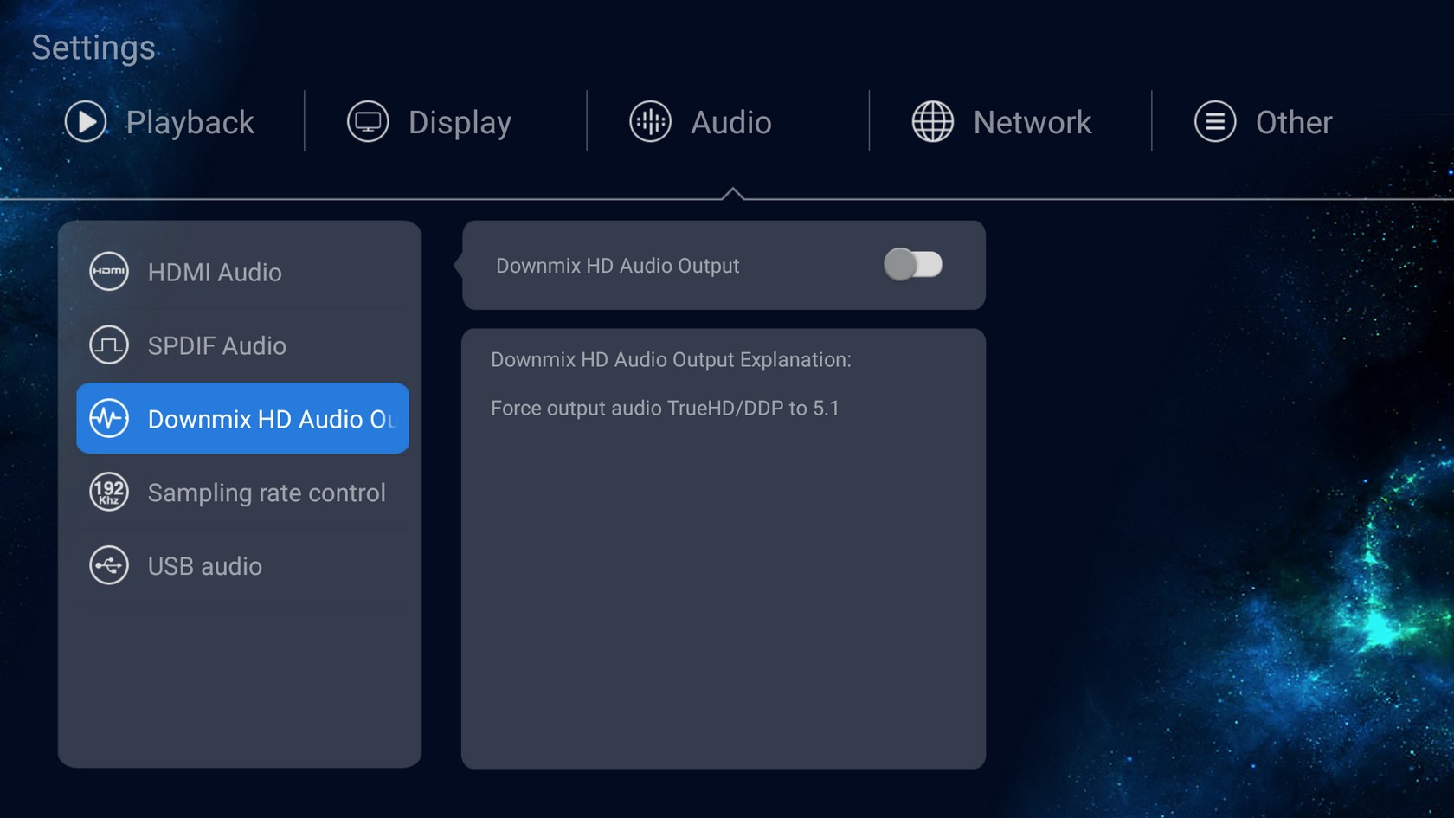Screen dimensions: 1454x818
Task: Click the Network globe icon
Action: coord(933,122)
